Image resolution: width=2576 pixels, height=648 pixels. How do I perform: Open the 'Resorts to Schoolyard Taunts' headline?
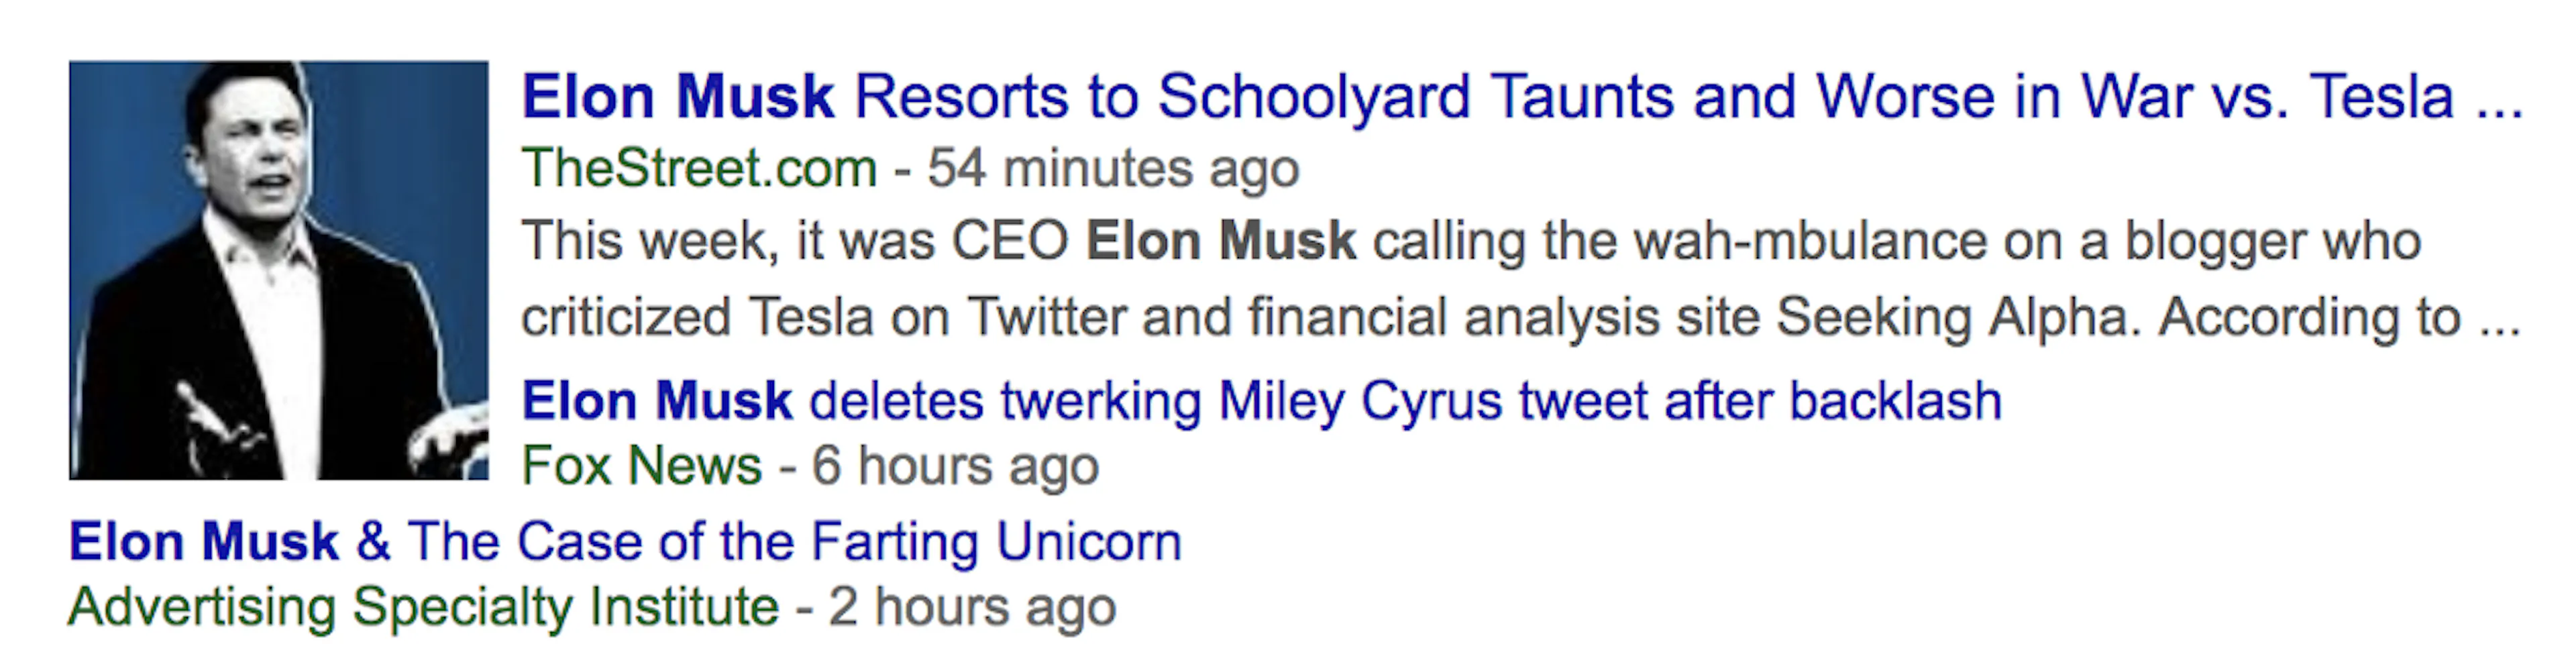pos(1522,98)
